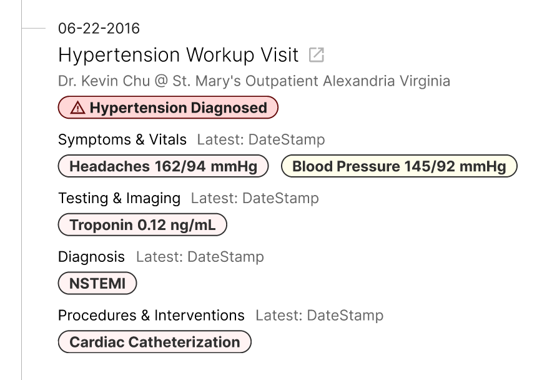
Task: Click the 06-22-2016 visit date
Action: tap(99, 28)
